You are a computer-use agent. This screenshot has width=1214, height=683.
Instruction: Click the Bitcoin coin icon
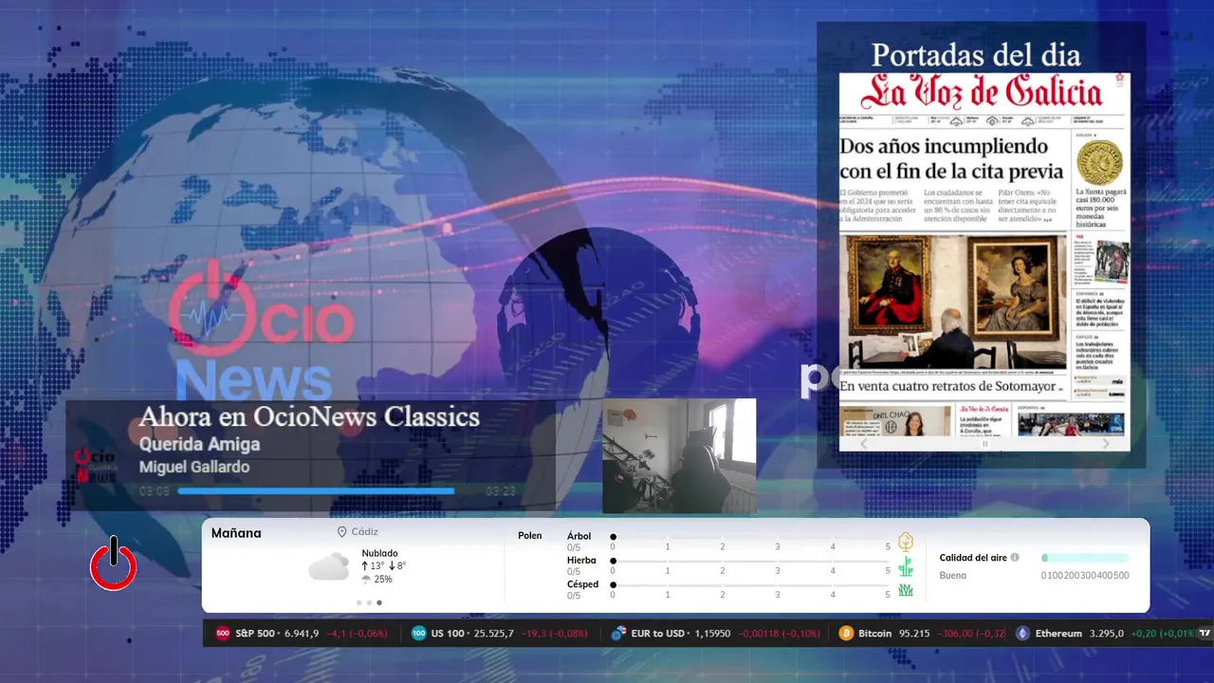point(846,634)
